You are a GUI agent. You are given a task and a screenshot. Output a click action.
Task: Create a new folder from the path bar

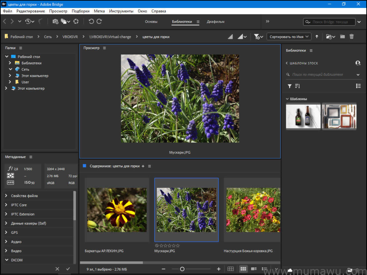(342, 37)
